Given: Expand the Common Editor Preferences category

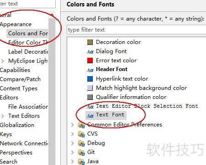Looking at the screenshot, I should 73,125.
